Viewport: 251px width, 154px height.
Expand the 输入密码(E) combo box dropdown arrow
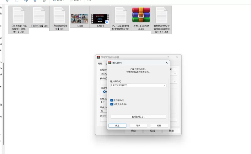point(164,85)
